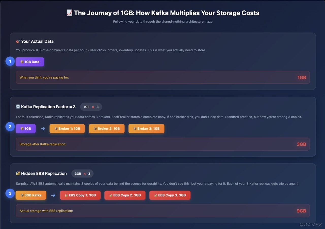
Task: Click the Actual storage with EBS replication bar
Action: click(162, 211)
